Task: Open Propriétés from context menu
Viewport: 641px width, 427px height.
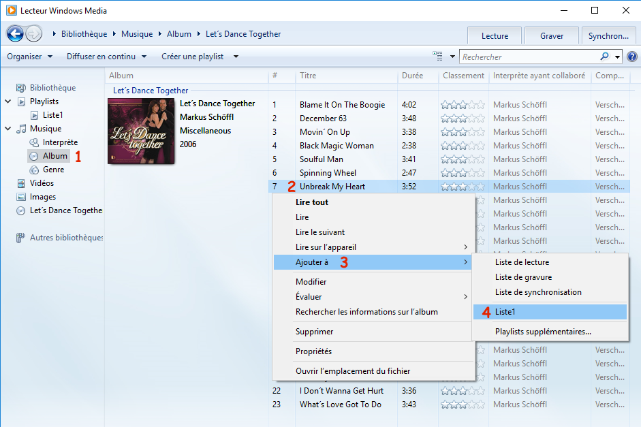Action: [313, 351]
